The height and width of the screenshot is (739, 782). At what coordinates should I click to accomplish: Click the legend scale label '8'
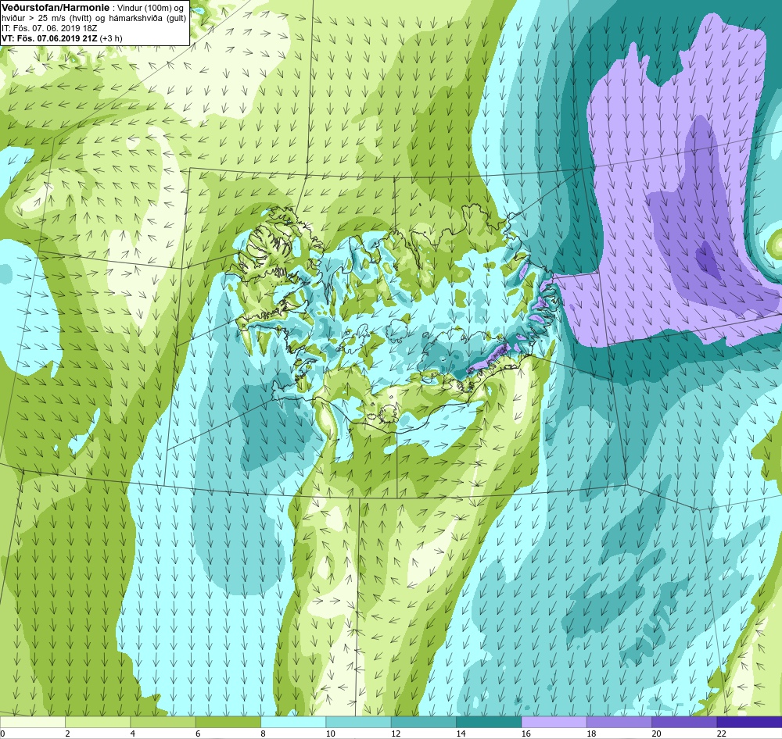[263, 734]
